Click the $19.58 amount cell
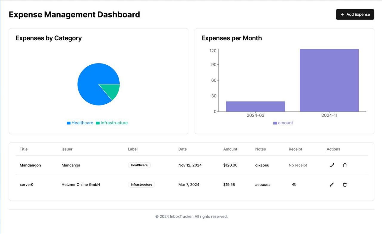This screenshot has width=382, height=234. (229, 185)
